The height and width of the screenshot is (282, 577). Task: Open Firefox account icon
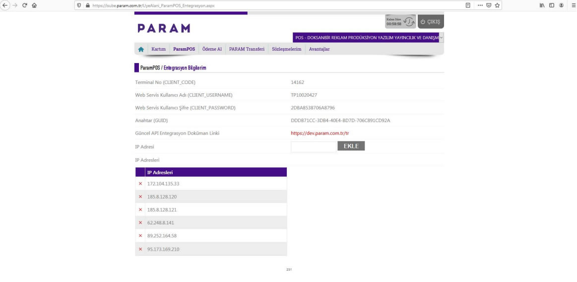point(561,5)
